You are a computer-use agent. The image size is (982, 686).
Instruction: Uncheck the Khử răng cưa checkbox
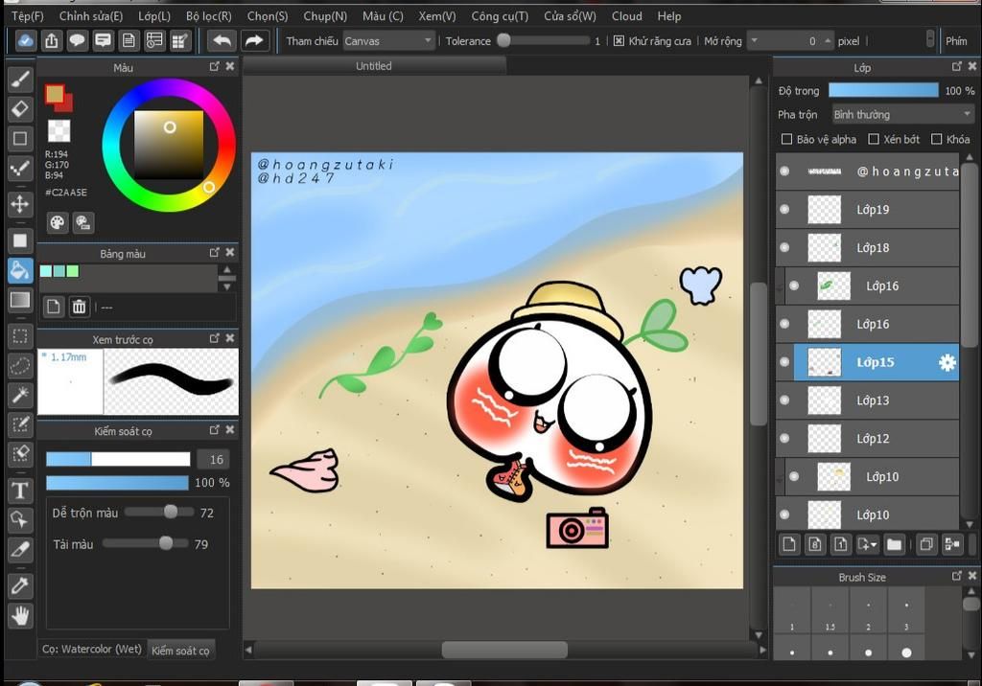[x=619, y=40]
